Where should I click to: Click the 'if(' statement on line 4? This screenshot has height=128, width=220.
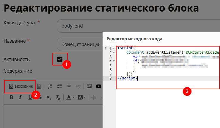(x=136, y=61)
